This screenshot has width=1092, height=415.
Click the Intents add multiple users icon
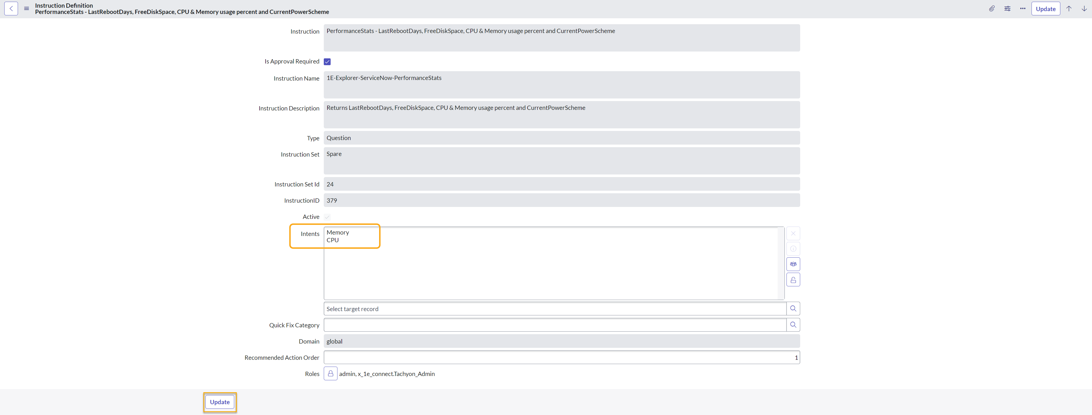coord(793,264)
